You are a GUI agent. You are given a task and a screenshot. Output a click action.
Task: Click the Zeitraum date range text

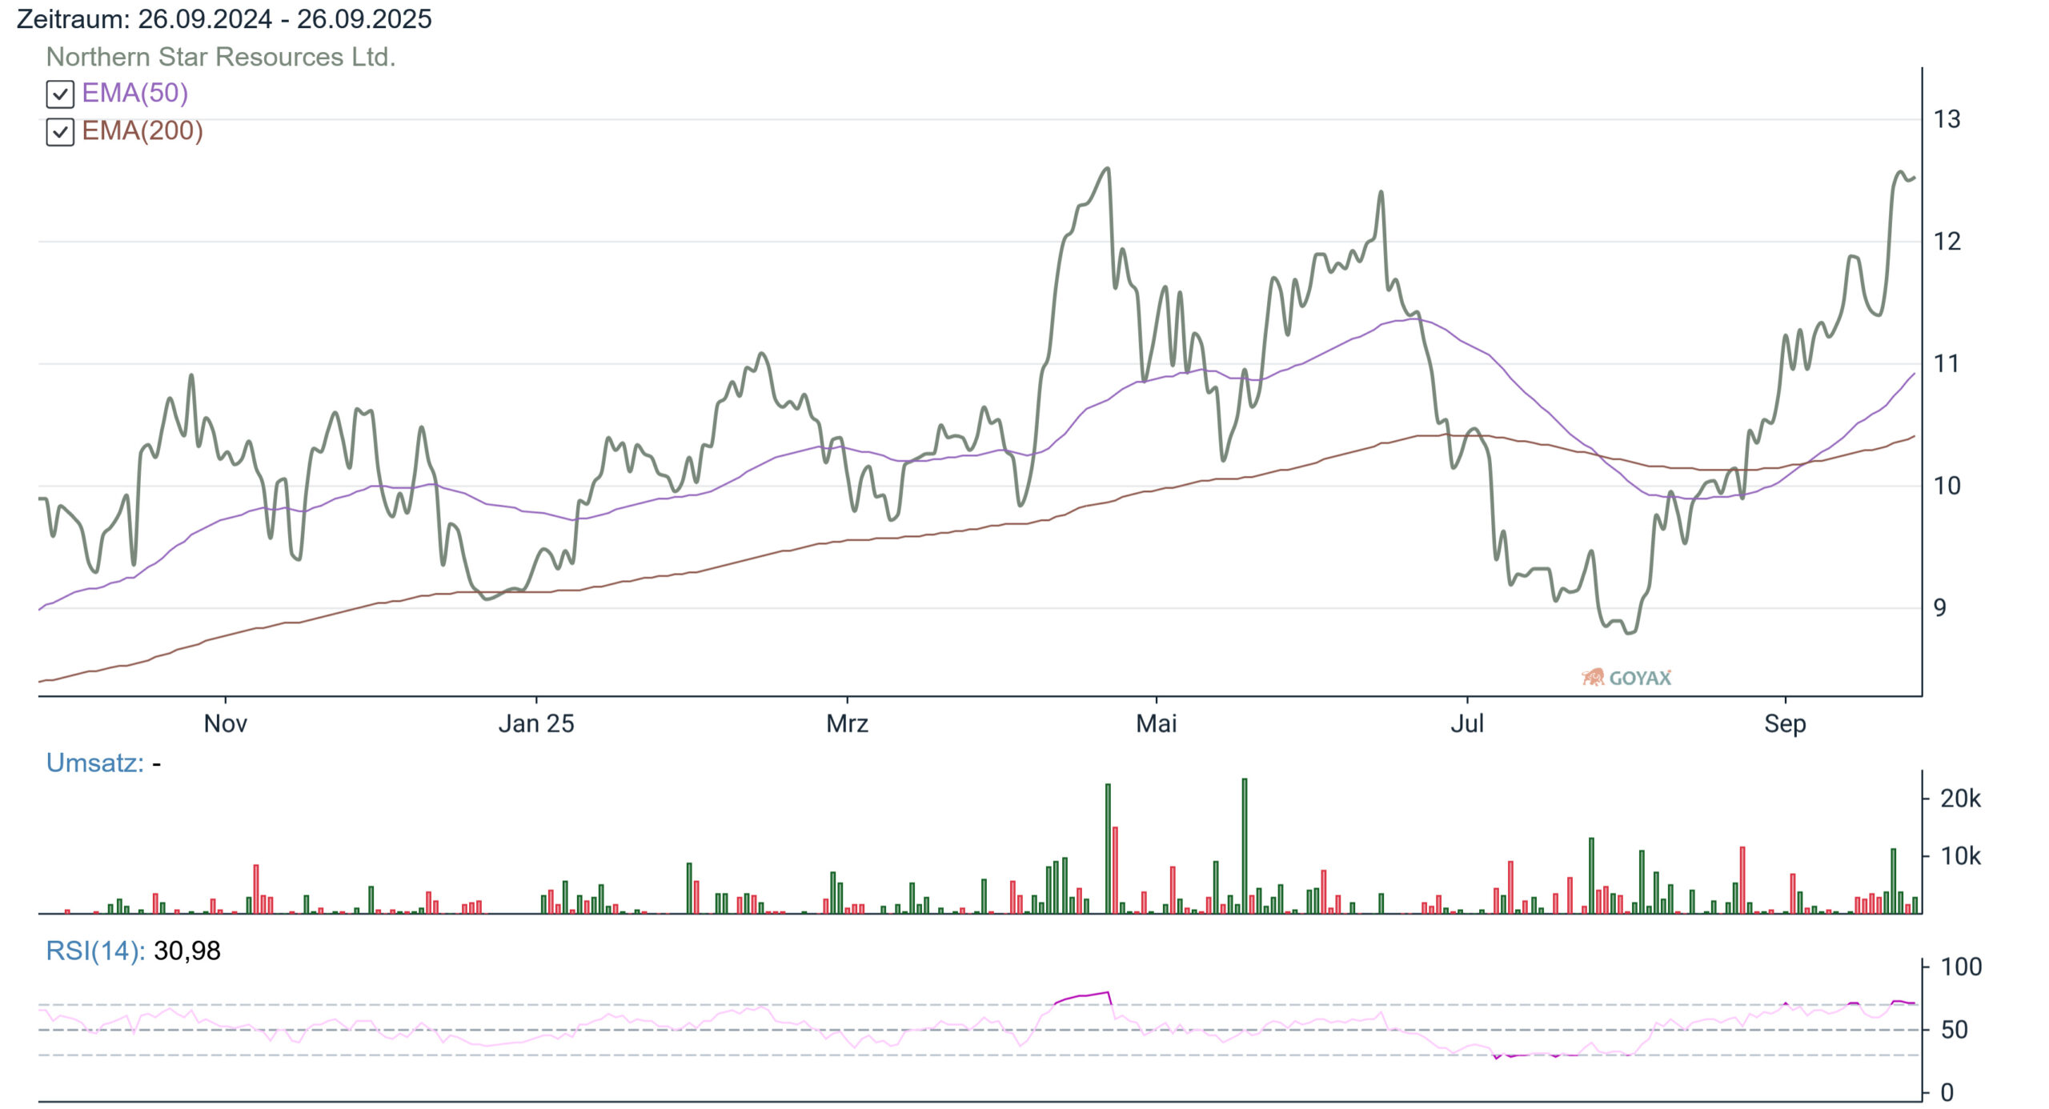(224, 18)
